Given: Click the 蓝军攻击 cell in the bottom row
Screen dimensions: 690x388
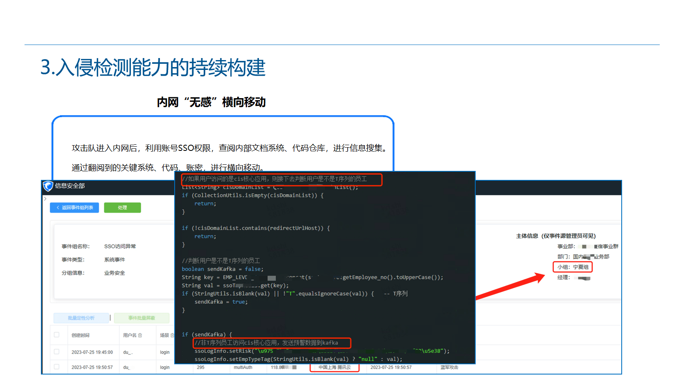Looking at the screenshot, I should click(449, 367).
